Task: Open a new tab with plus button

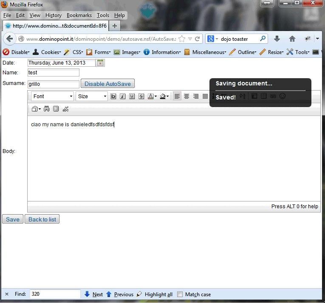Action: point(115,26)
